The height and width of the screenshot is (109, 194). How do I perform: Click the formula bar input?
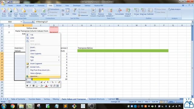click(x=113, y=22)
